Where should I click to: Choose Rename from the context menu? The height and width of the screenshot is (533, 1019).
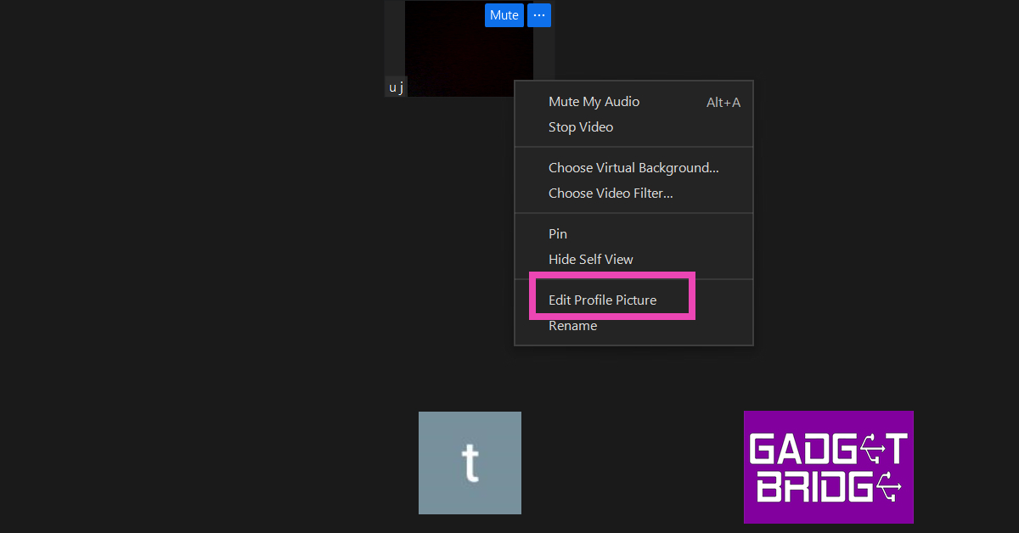tap(573, 326)
